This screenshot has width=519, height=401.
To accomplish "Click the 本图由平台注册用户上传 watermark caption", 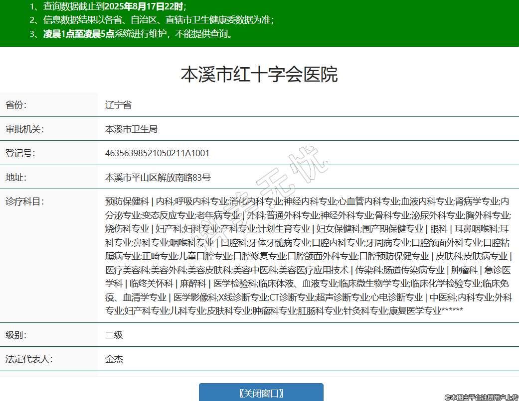I will coord(481,397).
